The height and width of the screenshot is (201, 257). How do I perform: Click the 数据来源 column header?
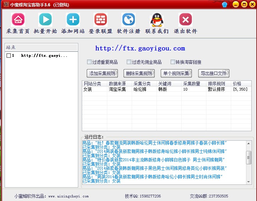[120, 84]
